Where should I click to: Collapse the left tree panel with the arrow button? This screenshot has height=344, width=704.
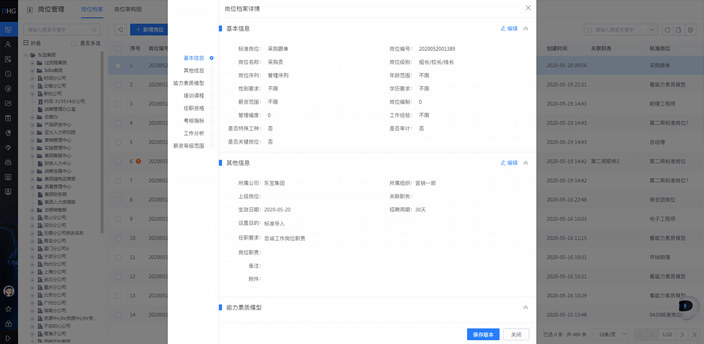pos(120,30)
